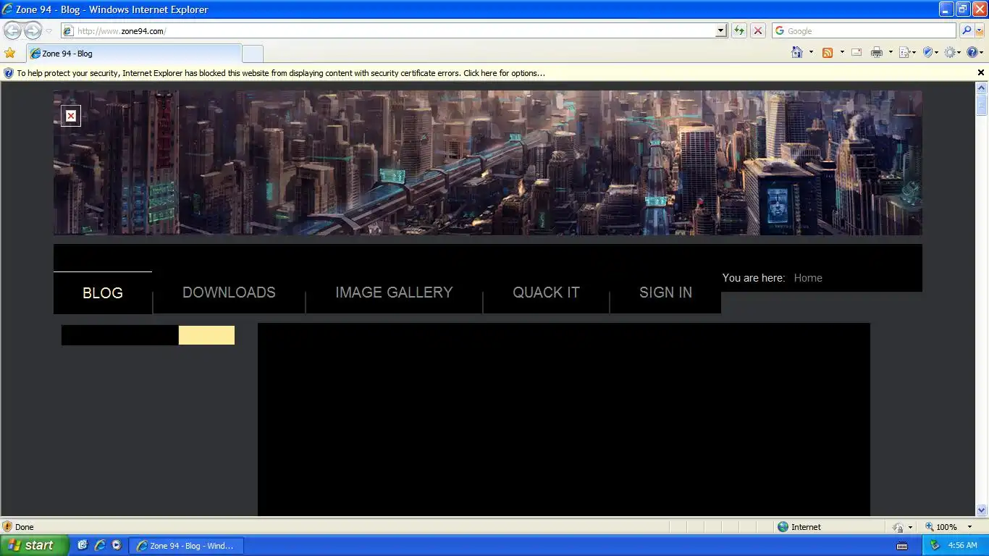Open the Tools gear menu
This screenshot has width=989, height=556.
point(953,52)
